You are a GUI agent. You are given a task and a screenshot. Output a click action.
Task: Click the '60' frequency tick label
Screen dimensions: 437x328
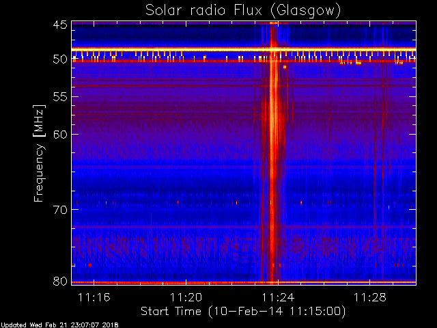[x=60, y=135]
